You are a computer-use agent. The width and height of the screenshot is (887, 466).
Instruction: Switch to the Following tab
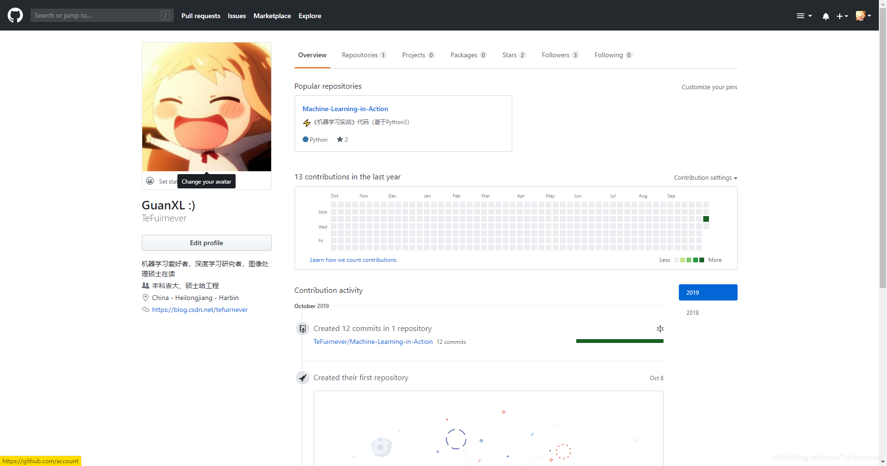[613, 55]
